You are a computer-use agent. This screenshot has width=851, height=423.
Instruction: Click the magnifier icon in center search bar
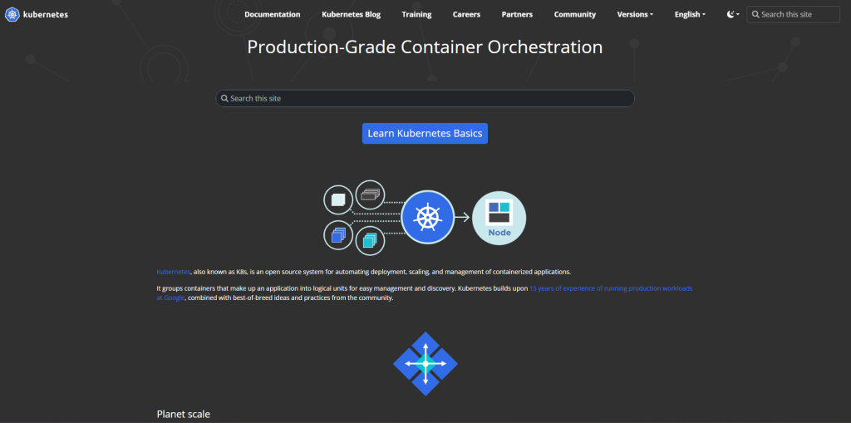224,98
